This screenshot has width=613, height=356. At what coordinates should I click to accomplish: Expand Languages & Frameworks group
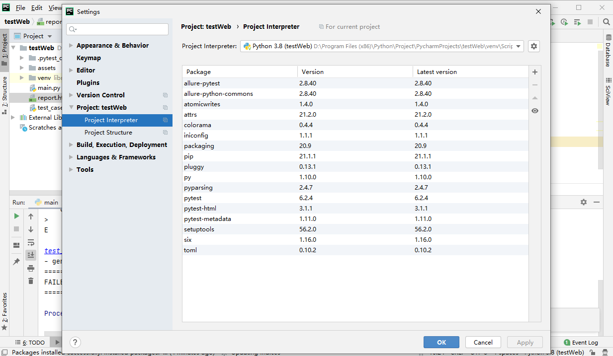71,157
